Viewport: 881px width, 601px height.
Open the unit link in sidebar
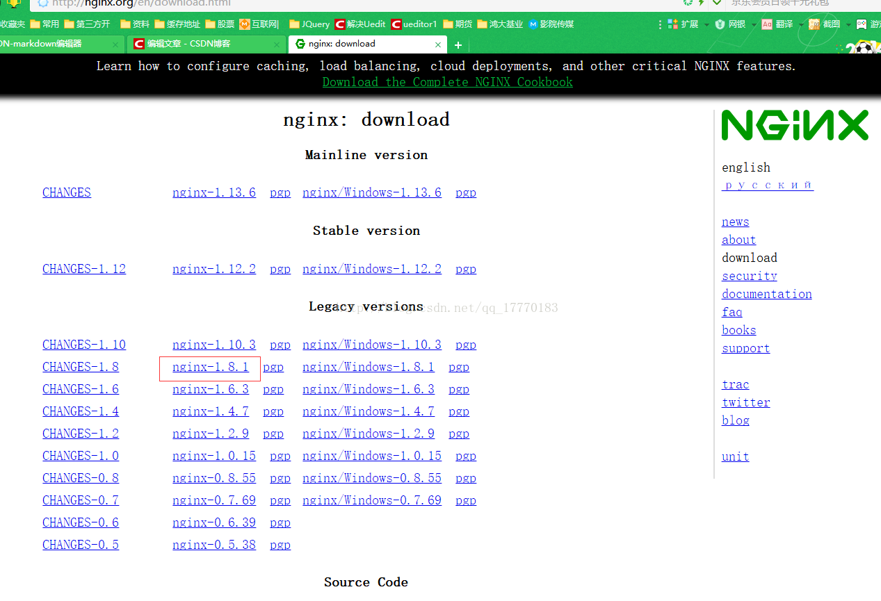(736, 456)
